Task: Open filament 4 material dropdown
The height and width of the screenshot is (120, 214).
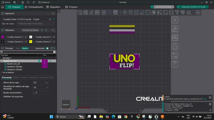Action: (x=43, y=42)
